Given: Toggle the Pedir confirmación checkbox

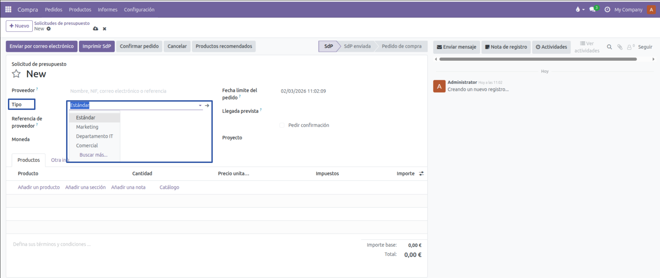Looking at the screenshot, I should (x=282, y=125).
